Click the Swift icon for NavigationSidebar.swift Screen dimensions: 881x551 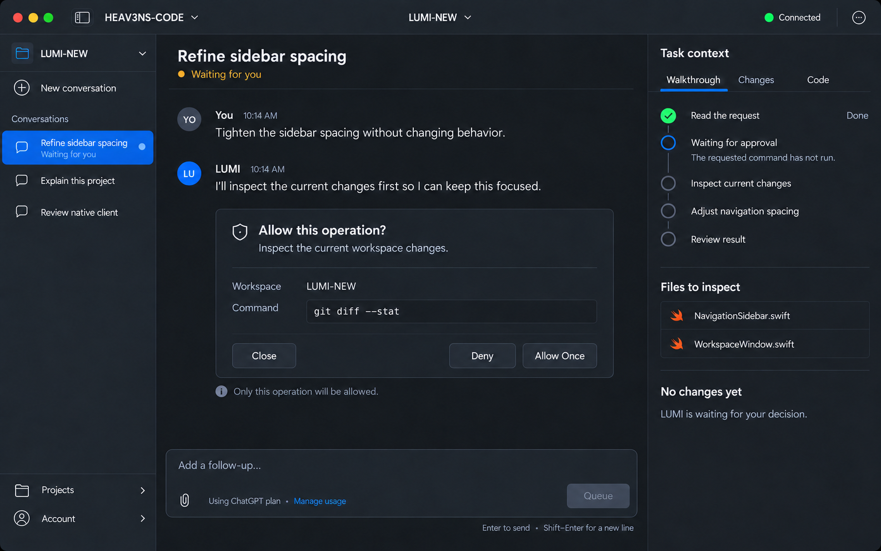point(677,315)
